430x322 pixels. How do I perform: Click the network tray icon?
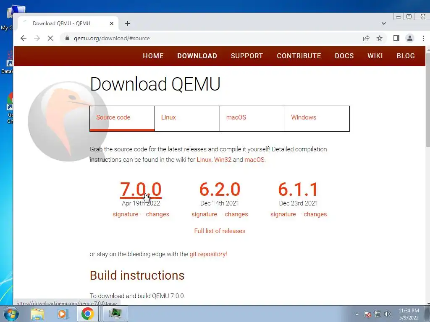coord(378,314)
